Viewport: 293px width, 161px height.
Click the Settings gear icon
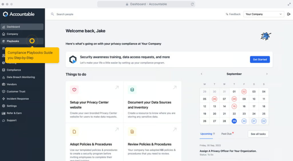coord(3,106)
